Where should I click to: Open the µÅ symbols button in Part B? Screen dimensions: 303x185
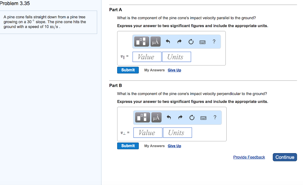point(156,117)
